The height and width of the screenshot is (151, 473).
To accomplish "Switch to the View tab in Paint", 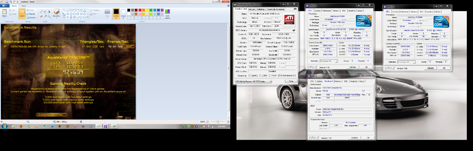I will [x=24, y=6].
